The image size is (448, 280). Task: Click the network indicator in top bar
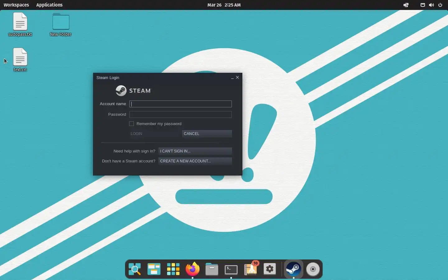423,5
